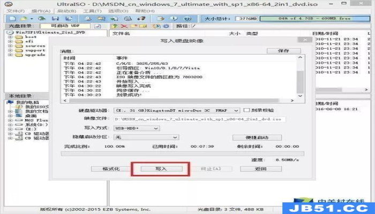Expand the 桌面 node in local directory
375x214 pixels.
point(10,116)
